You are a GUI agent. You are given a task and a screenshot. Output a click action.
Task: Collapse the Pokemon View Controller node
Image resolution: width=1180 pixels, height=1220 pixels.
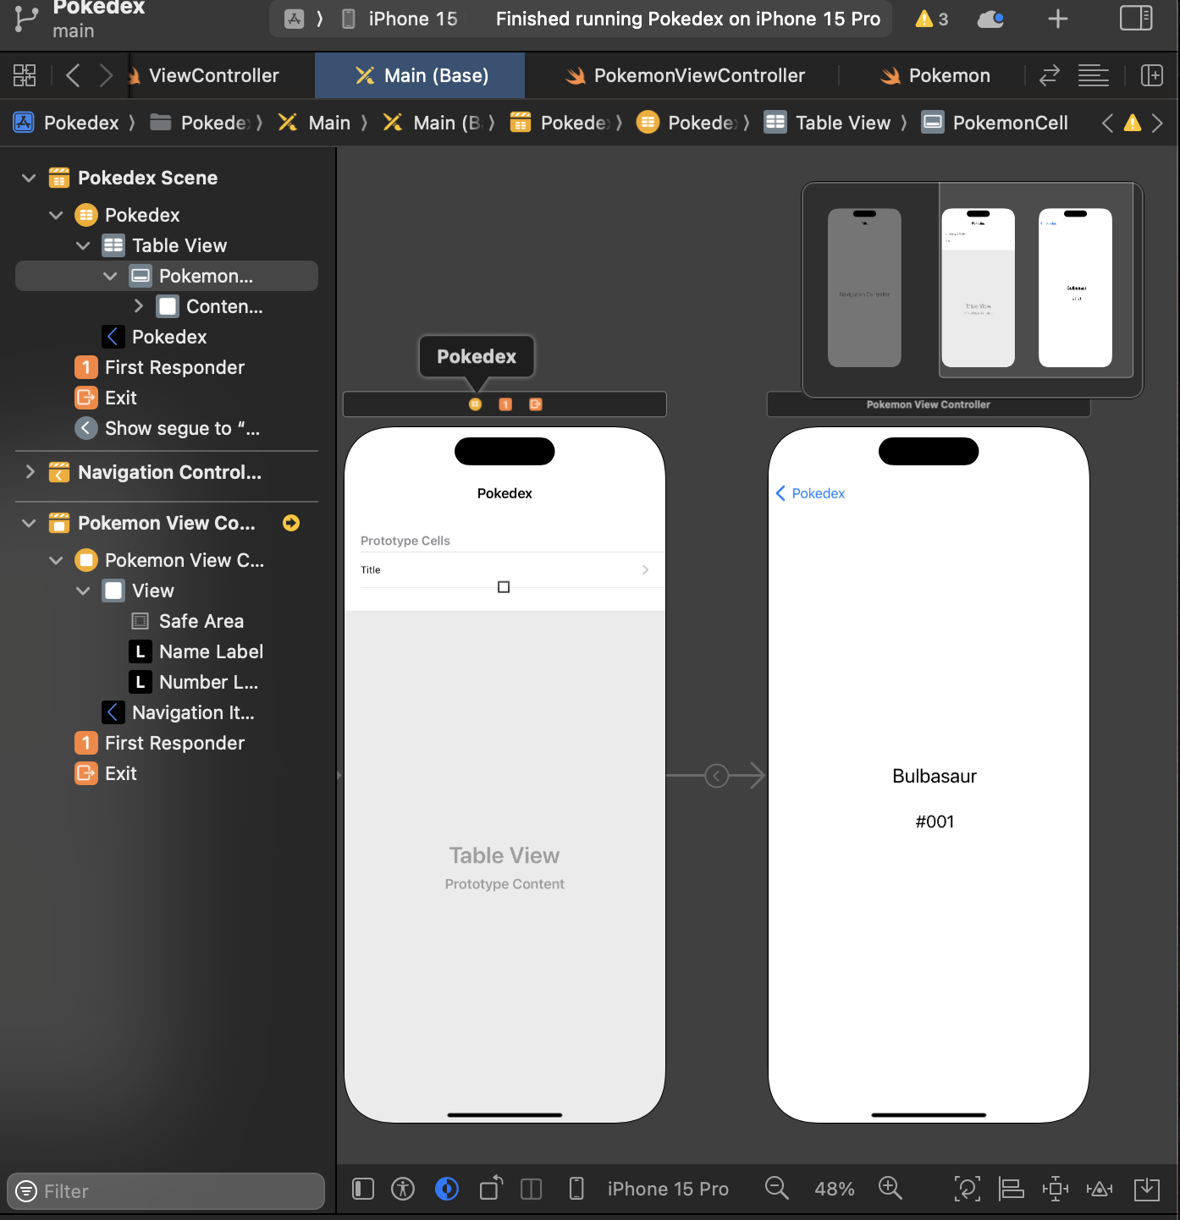(56, 560)
